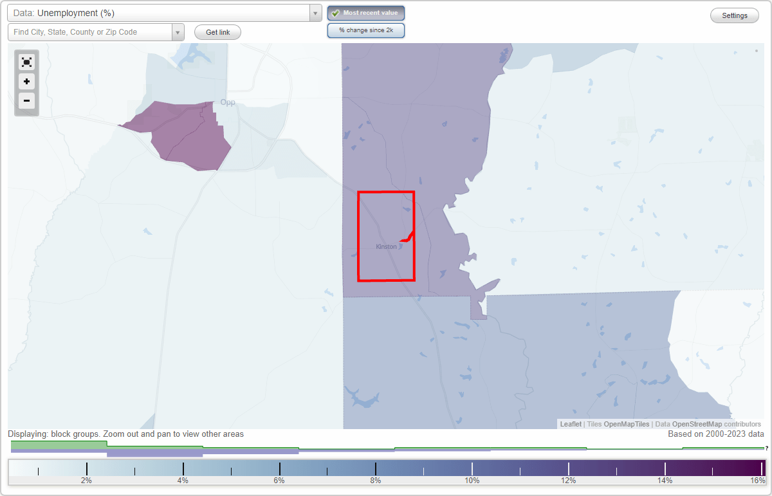Image resolution: width=772 pixels, height=496 pixels.
Task: Click the 10% mark on the color legend
Action: click(x=472, y=480)
